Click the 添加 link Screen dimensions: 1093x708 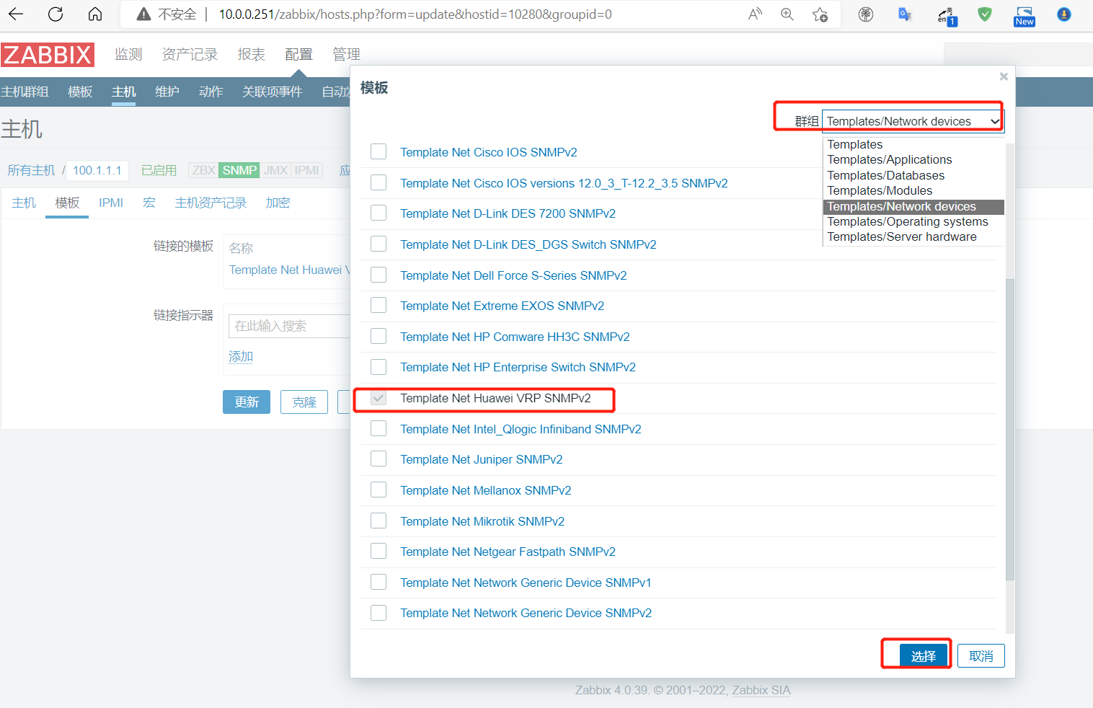[x=241, y=356]
